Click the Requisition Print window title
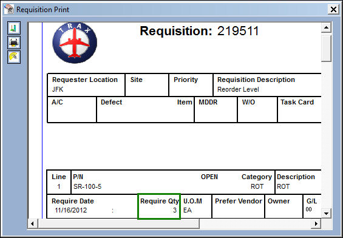Image resolution: width=343 pixels, height=238 pixels. [43, 10]
